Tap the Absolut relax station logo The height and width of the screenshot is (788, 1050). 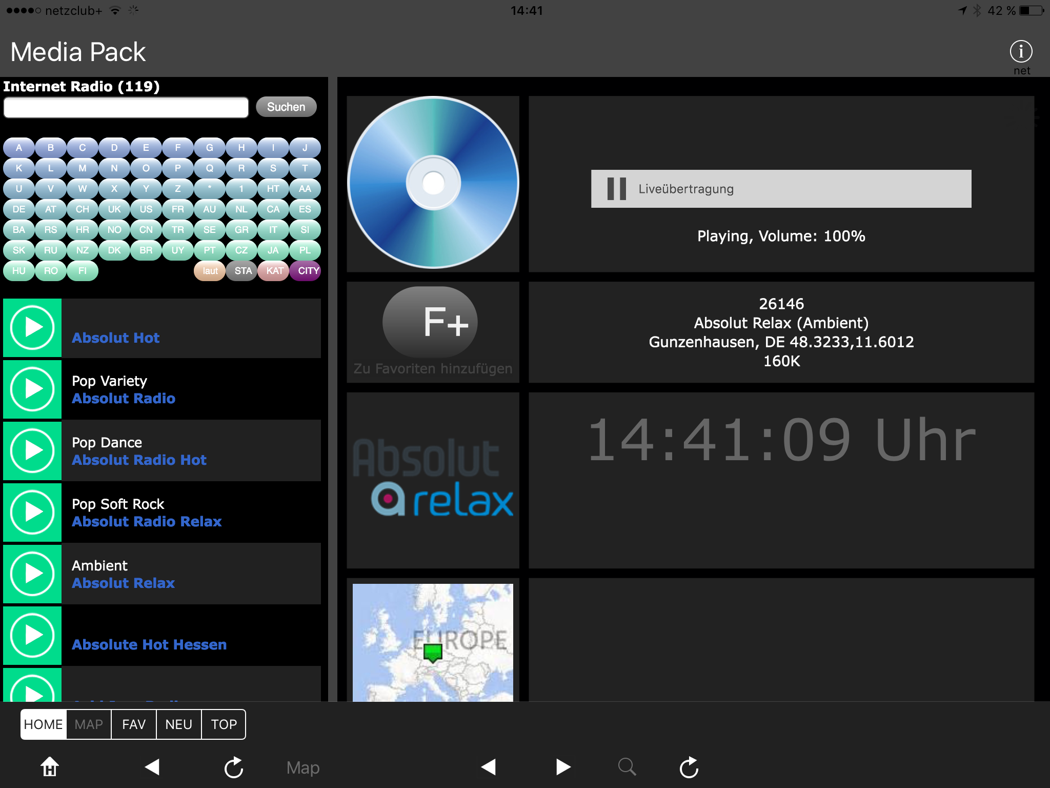coord(433,478)
